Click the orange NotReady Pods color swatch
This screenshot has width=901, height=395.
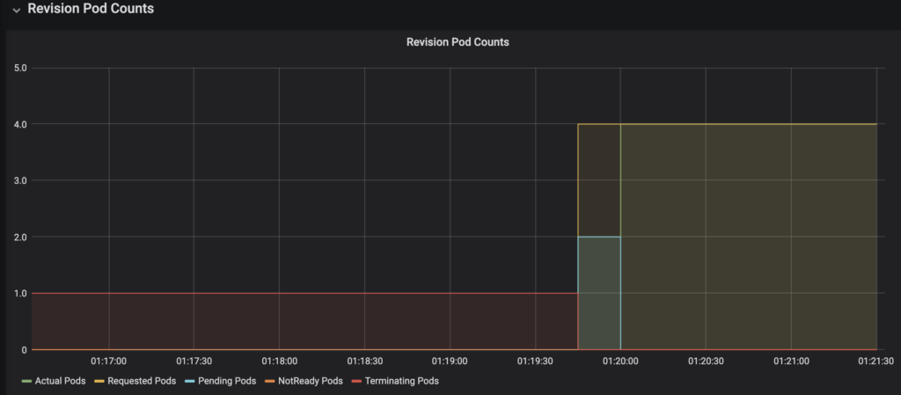(273, 382)
